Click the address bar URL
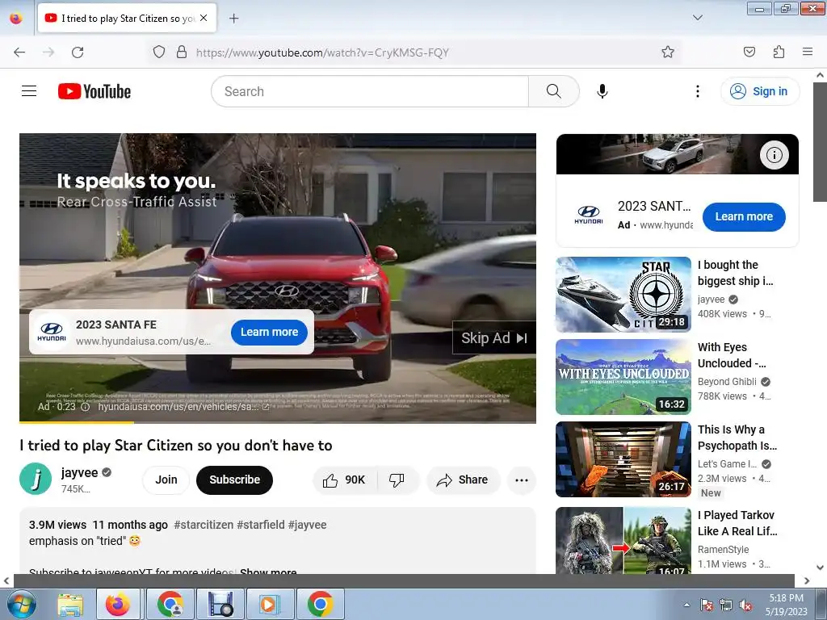Image resolution: width=827 pixels, height=620 pixels. (x=322, y=52)
